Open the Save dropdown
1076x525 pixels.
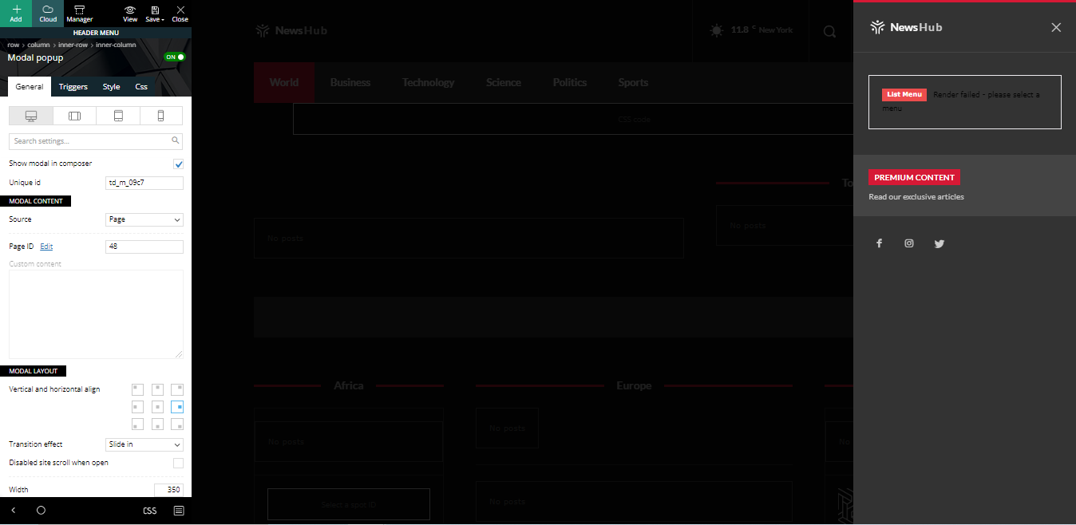[155, 14]
